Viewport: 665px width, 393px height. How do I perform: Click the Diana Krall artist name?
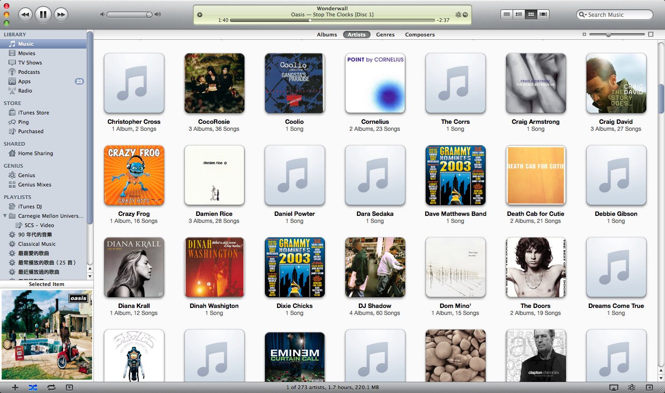(x=134, y=306)
